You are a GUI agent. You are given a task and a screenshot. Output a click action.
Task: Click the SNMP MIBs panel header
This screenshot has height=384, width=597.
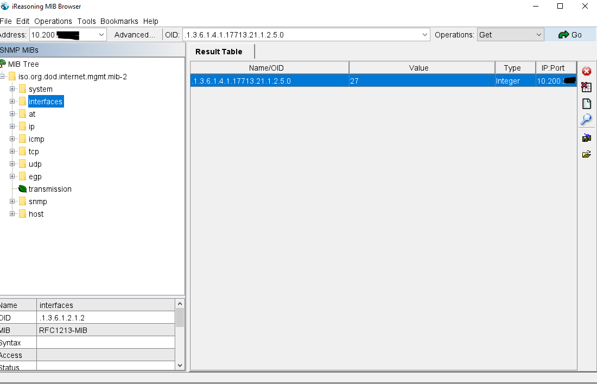point(92,50)
